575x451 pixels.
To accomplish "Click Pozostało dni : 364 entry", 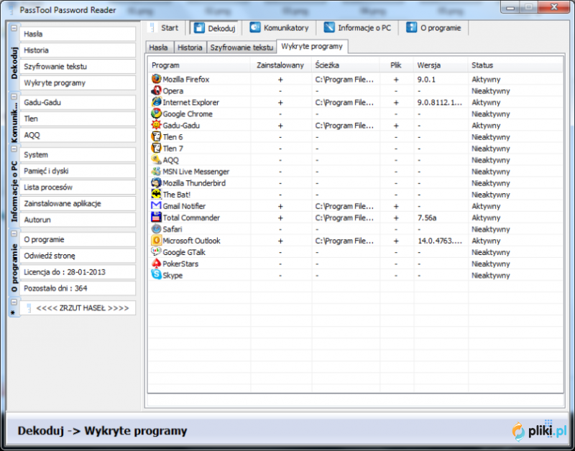I will [x=78, y=288].
